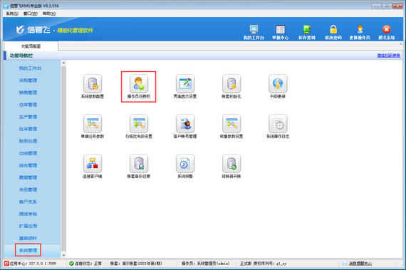Open the 系统(S) menu
406x270 pixels.
pos(12,14)
